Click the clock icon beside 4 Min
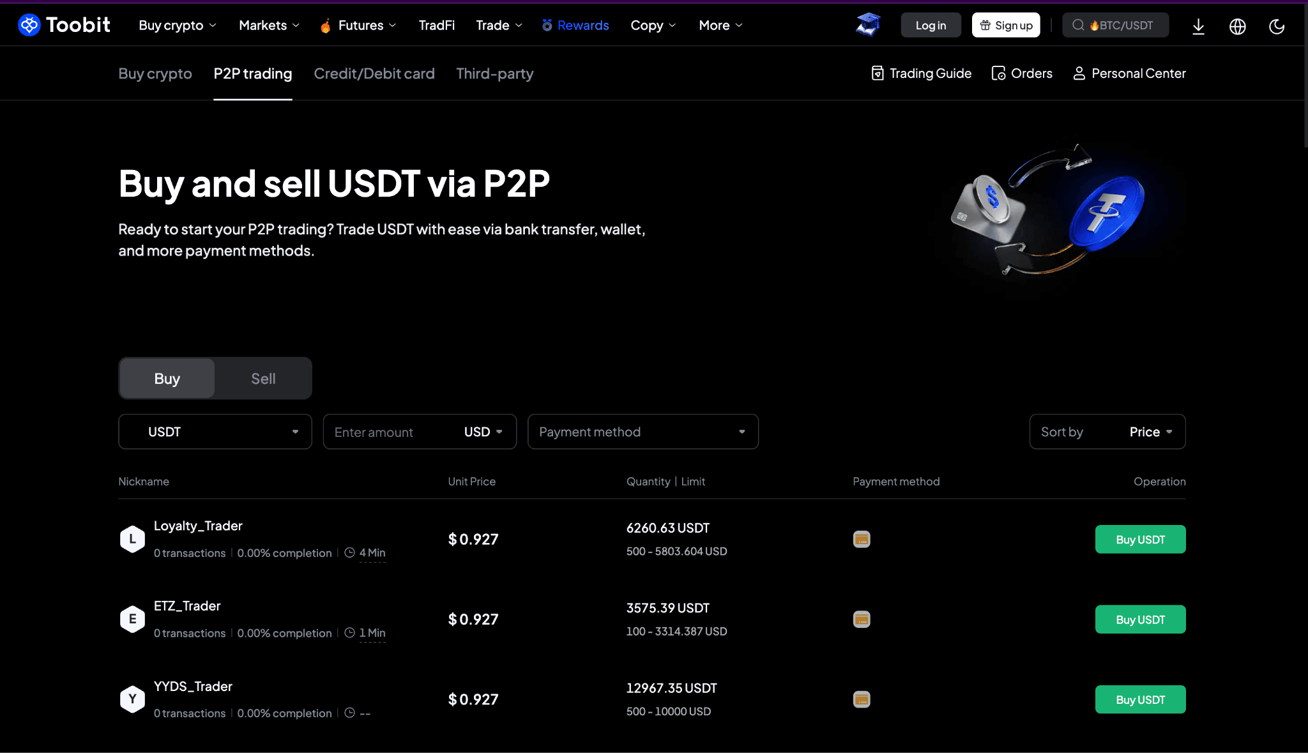 pyautogui.click(x=349, y=552)
